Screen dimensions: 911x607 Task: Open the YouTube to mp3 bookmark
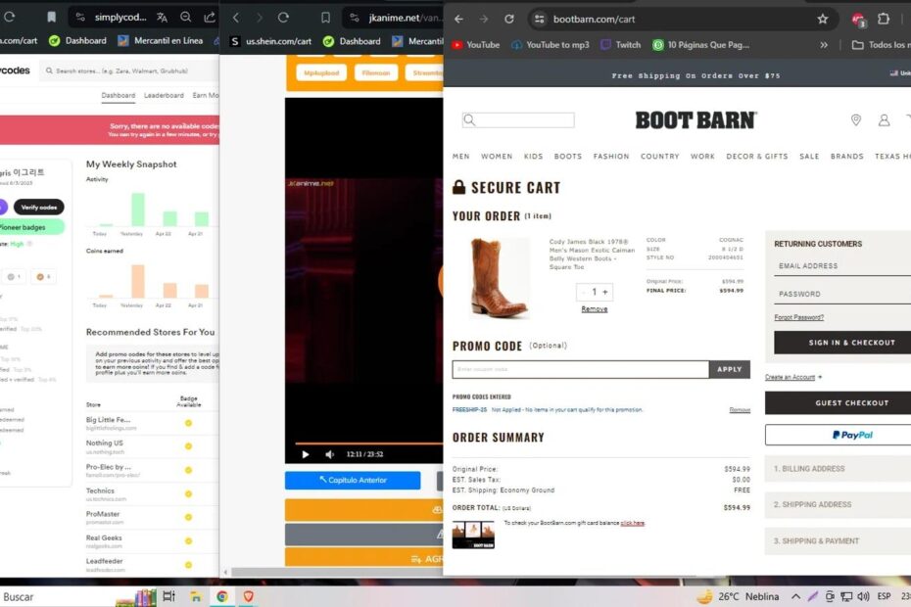[x=551, y=45]
